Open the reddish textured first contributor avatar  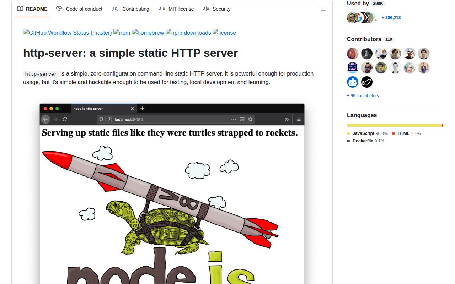[x=353, y=54]
